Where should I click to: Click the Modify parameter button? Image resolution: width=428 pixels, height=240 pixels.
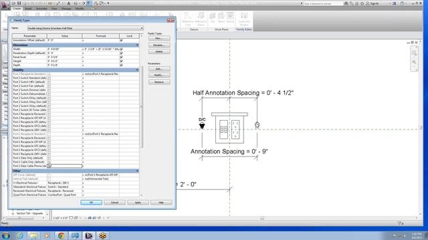click(159, 75)
